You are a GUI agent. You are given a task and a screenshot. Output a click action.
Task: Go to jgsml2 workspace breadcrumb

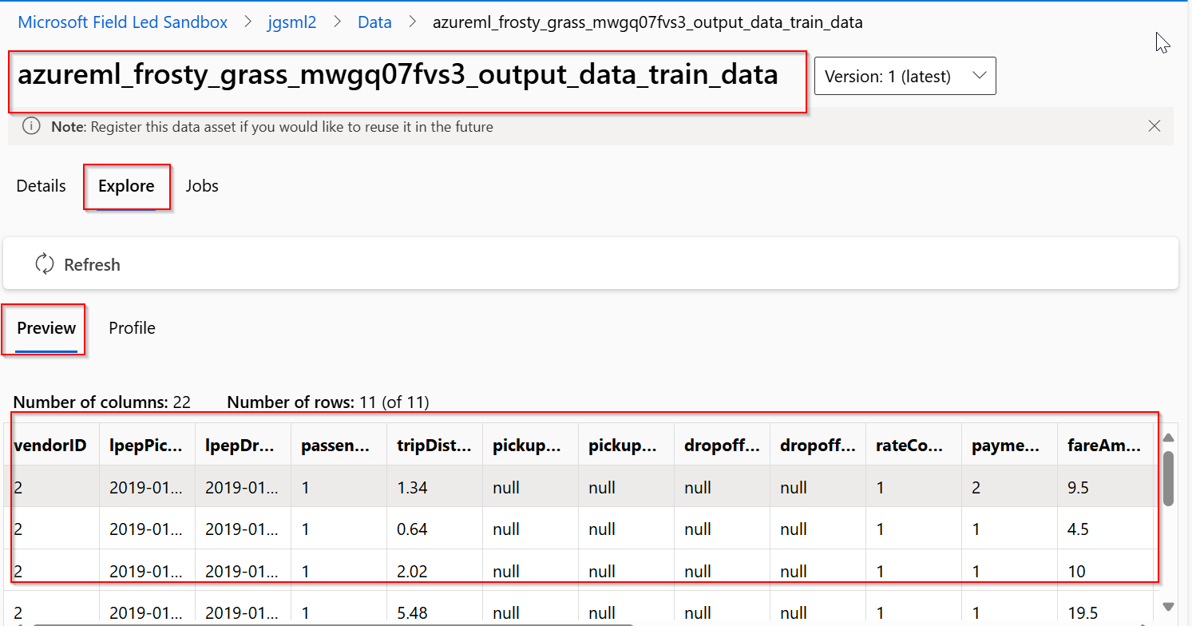[x=291, y=22]
